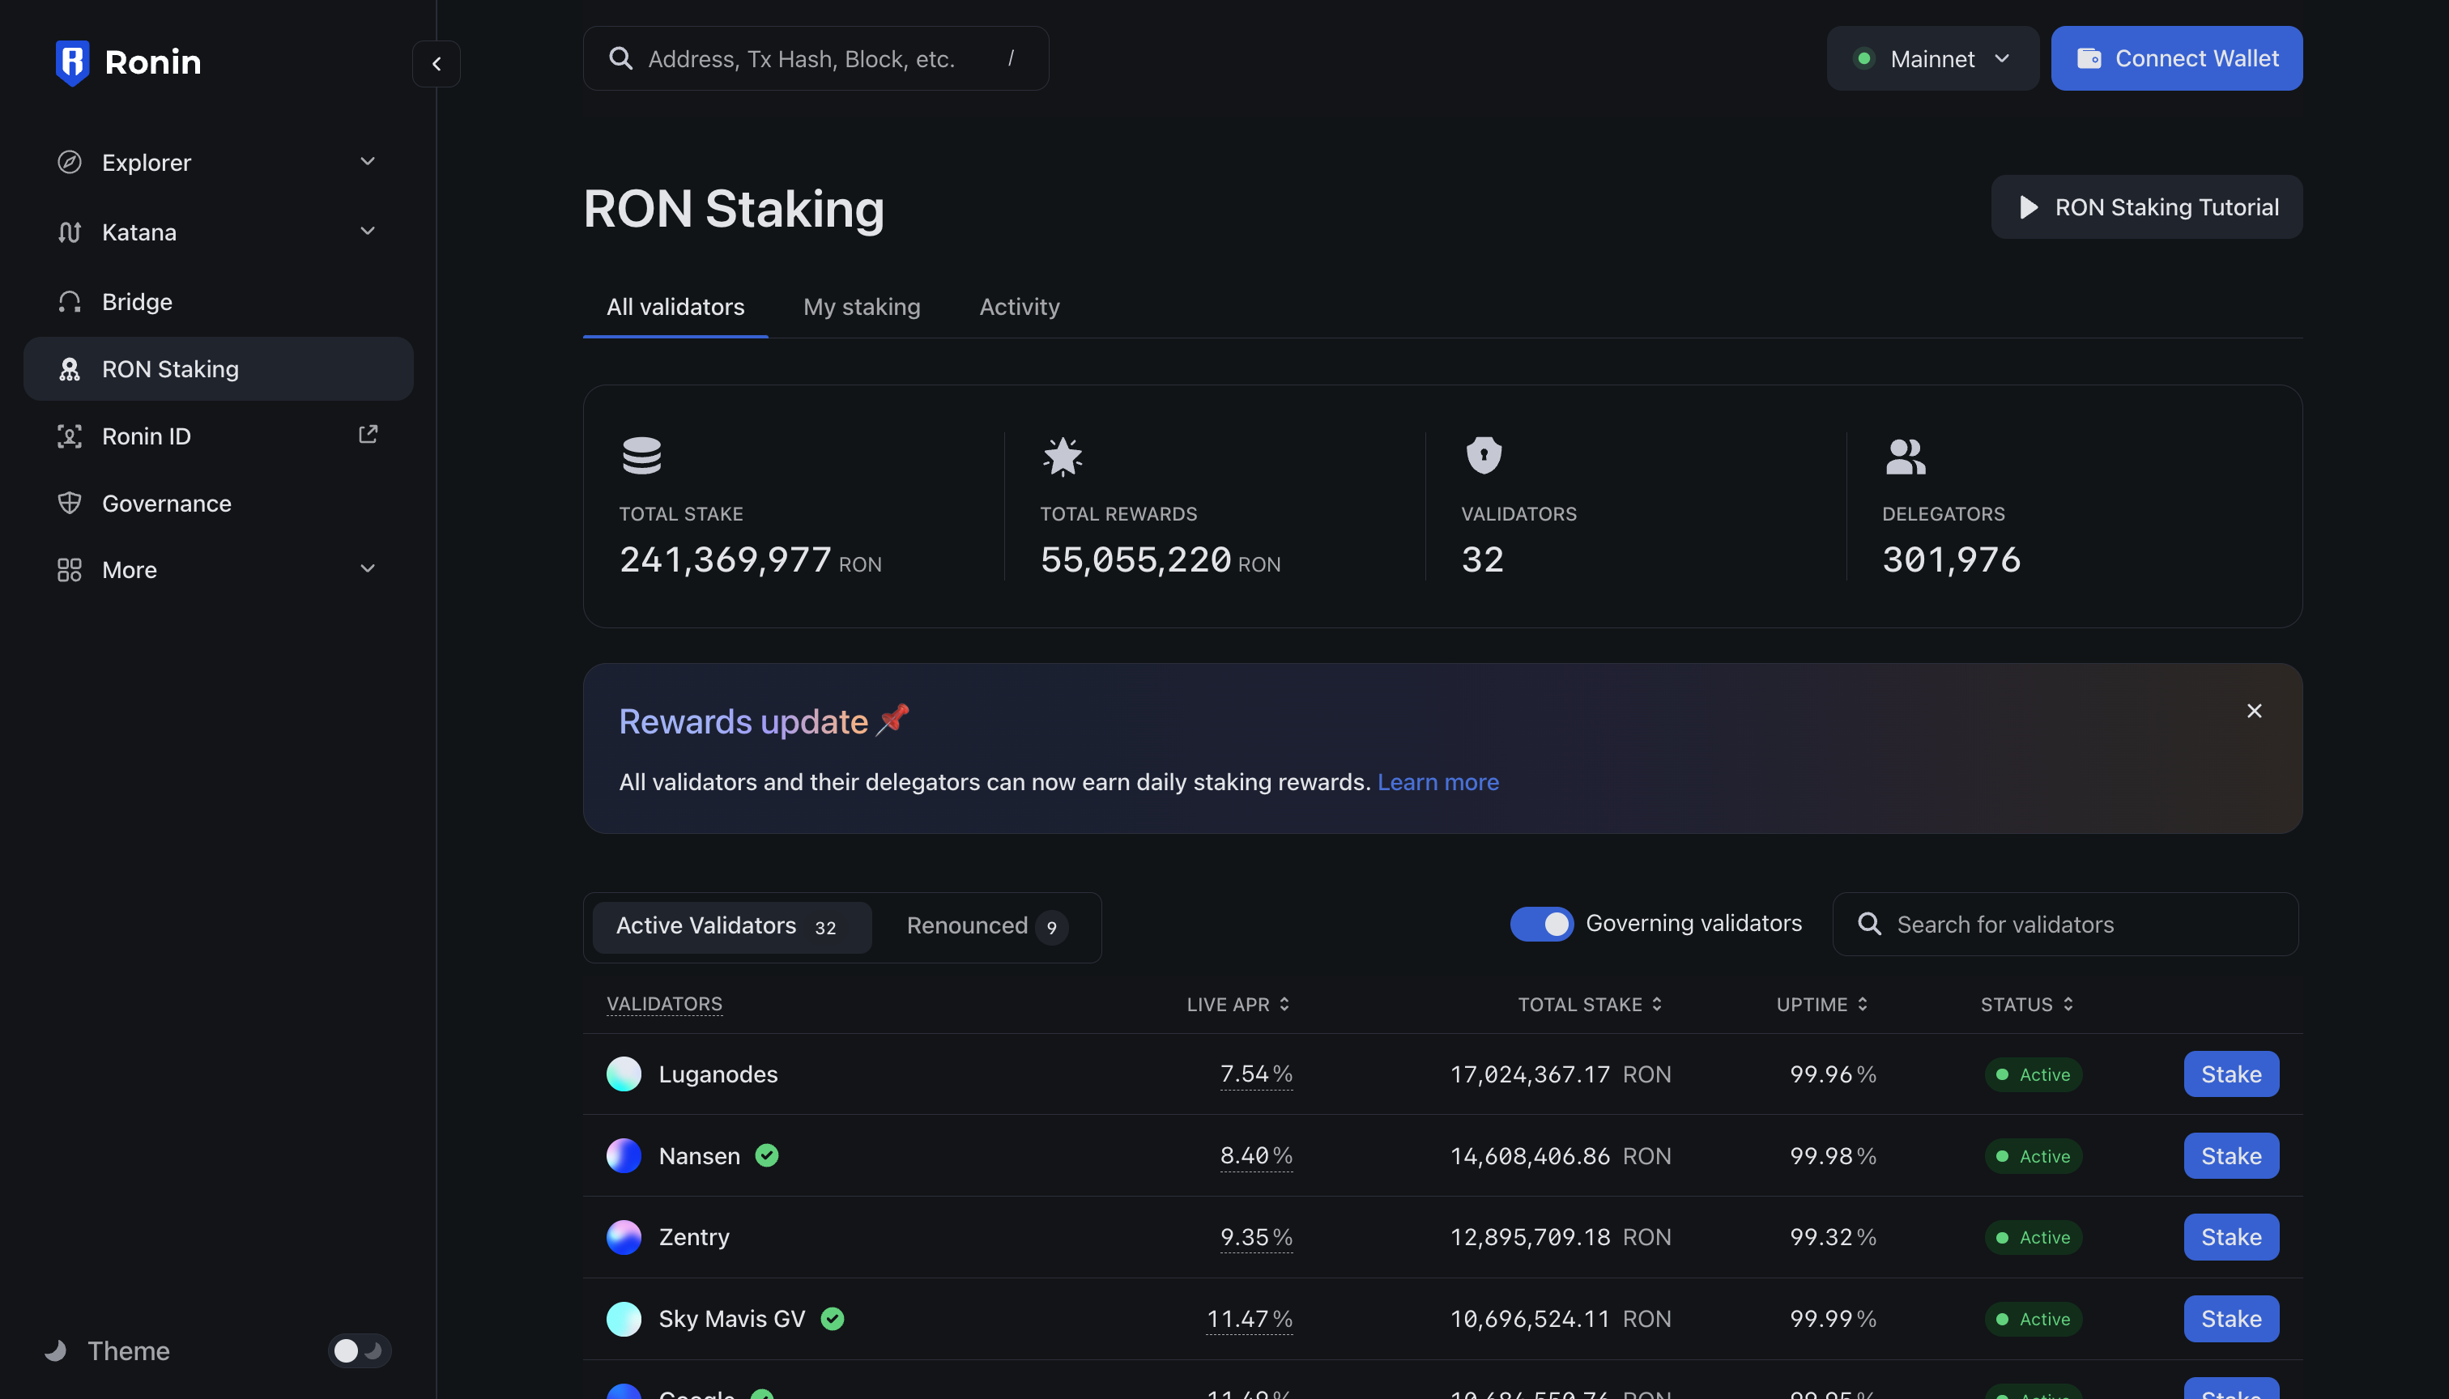
Task: Click Zentry 9.35% live APR
Action: click(1256, 1236)
